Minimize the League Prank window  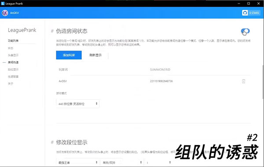(x=239, y=4)
